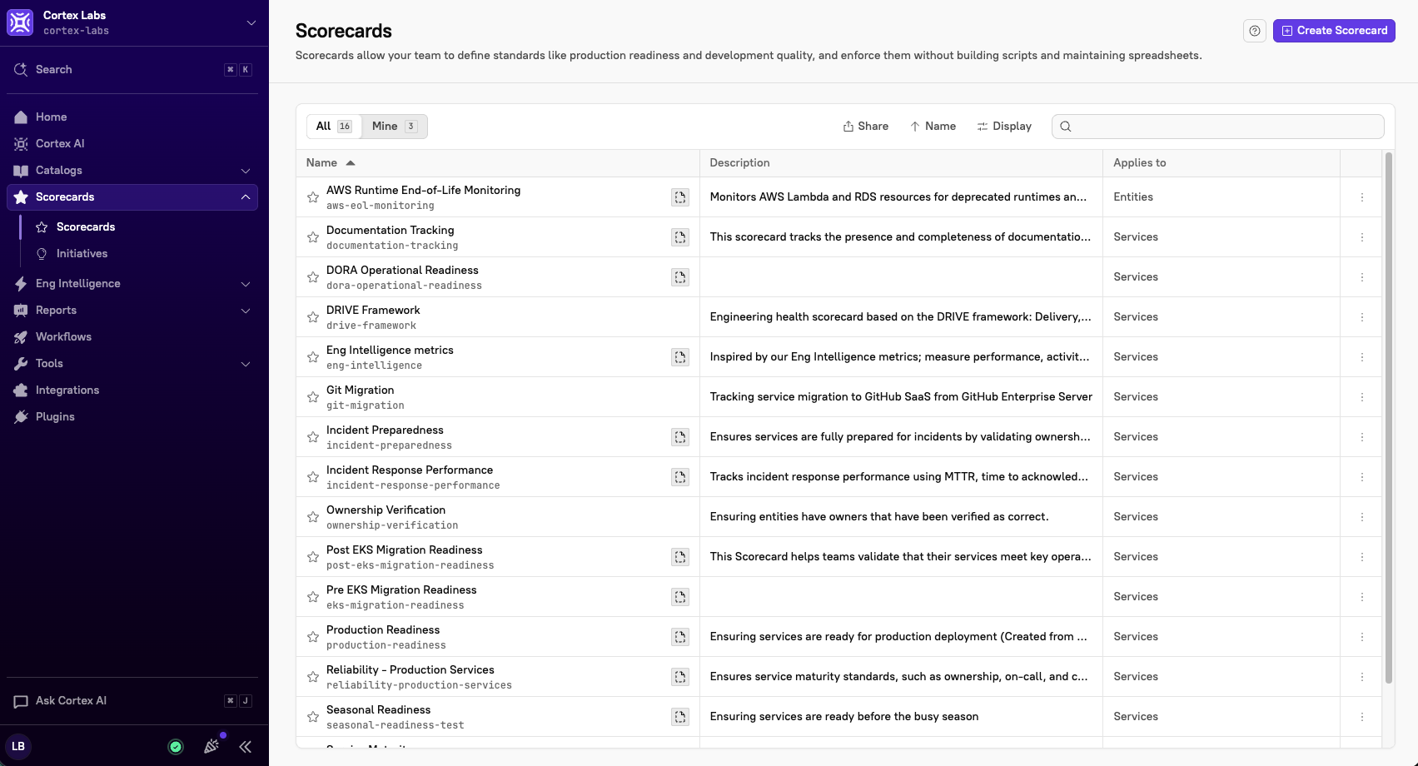
Task: Switch to the Mine tab
Action: (395, 127)
